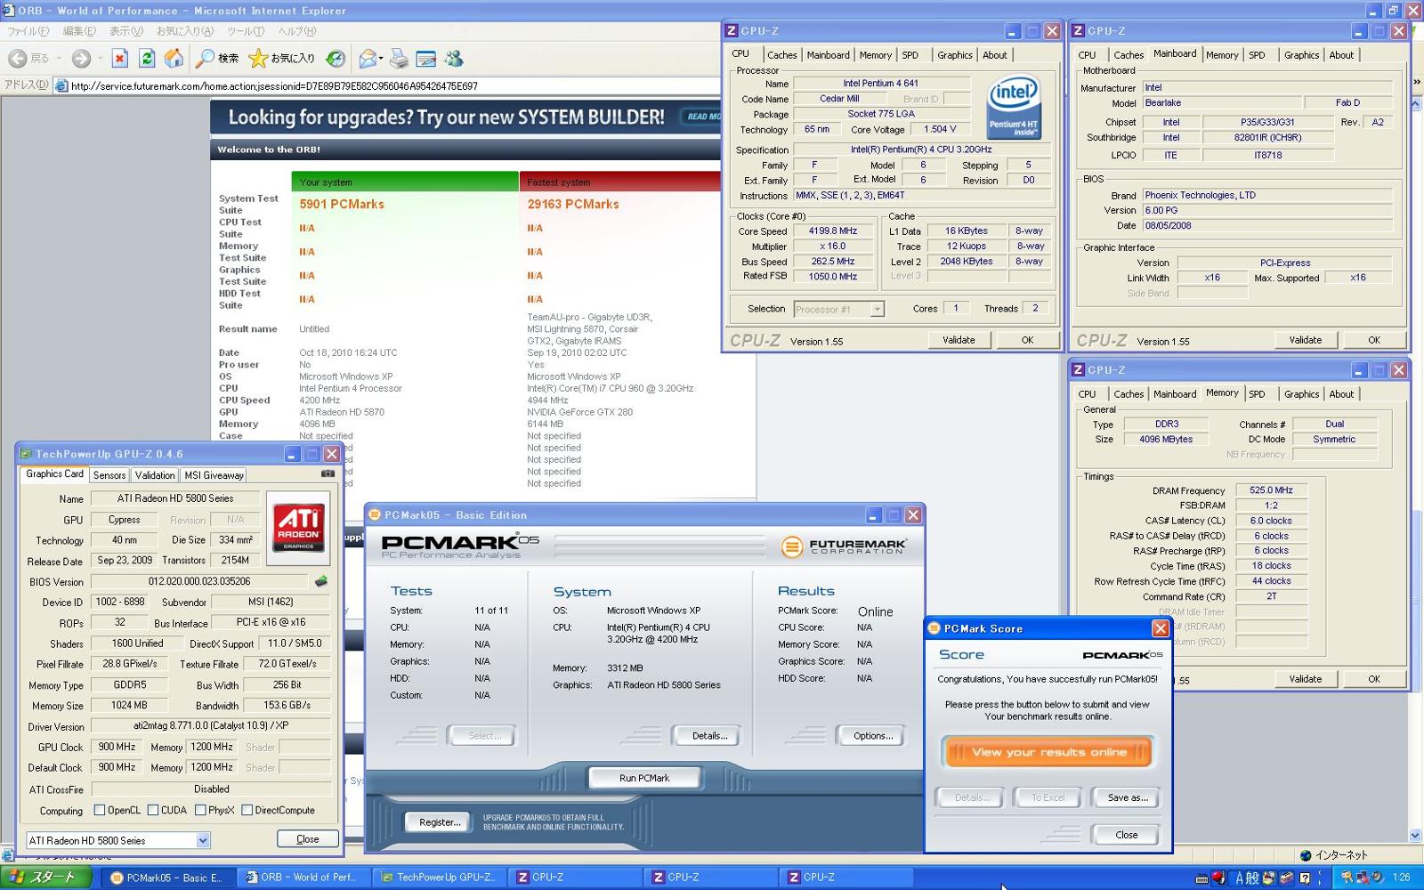Open the MSI Giveaway tab in GPU-Z
Screen dimensions: 1424x890
click(x=214, y=475)
